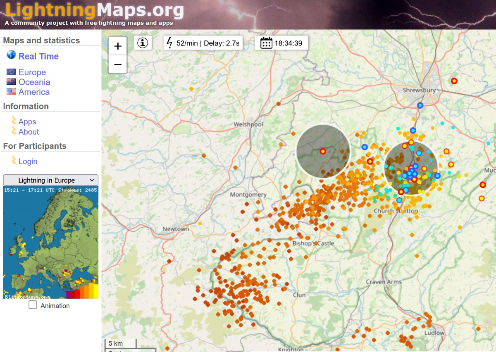Click the Knighton town label
Image resolution: width=496 pixels, height=352 pixels.
tap(291, 350)
